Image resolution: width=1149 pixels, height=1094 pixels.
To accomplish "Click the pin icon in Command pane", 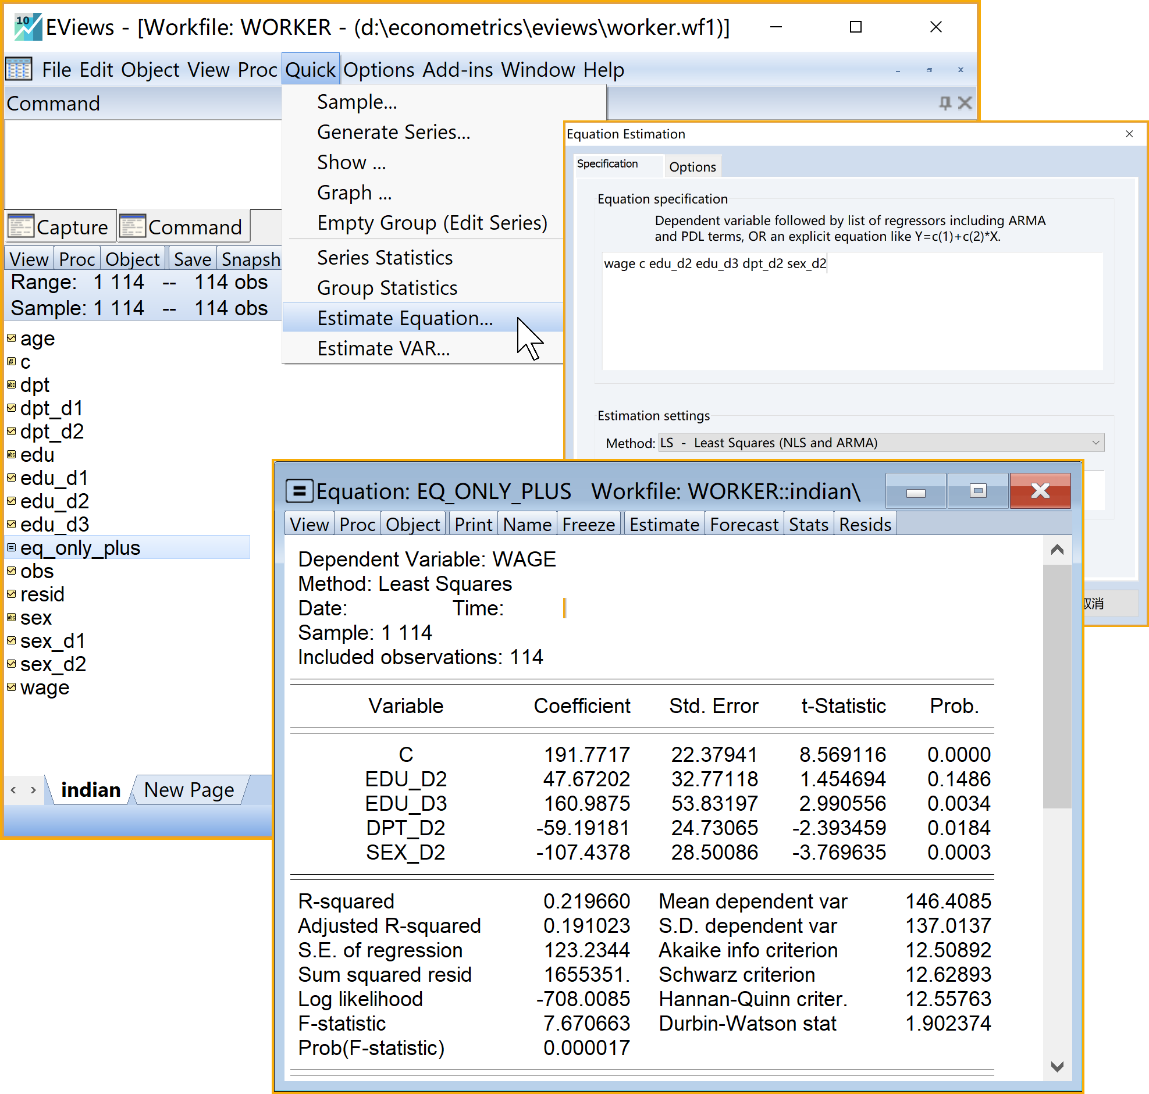I will point(945,103).
